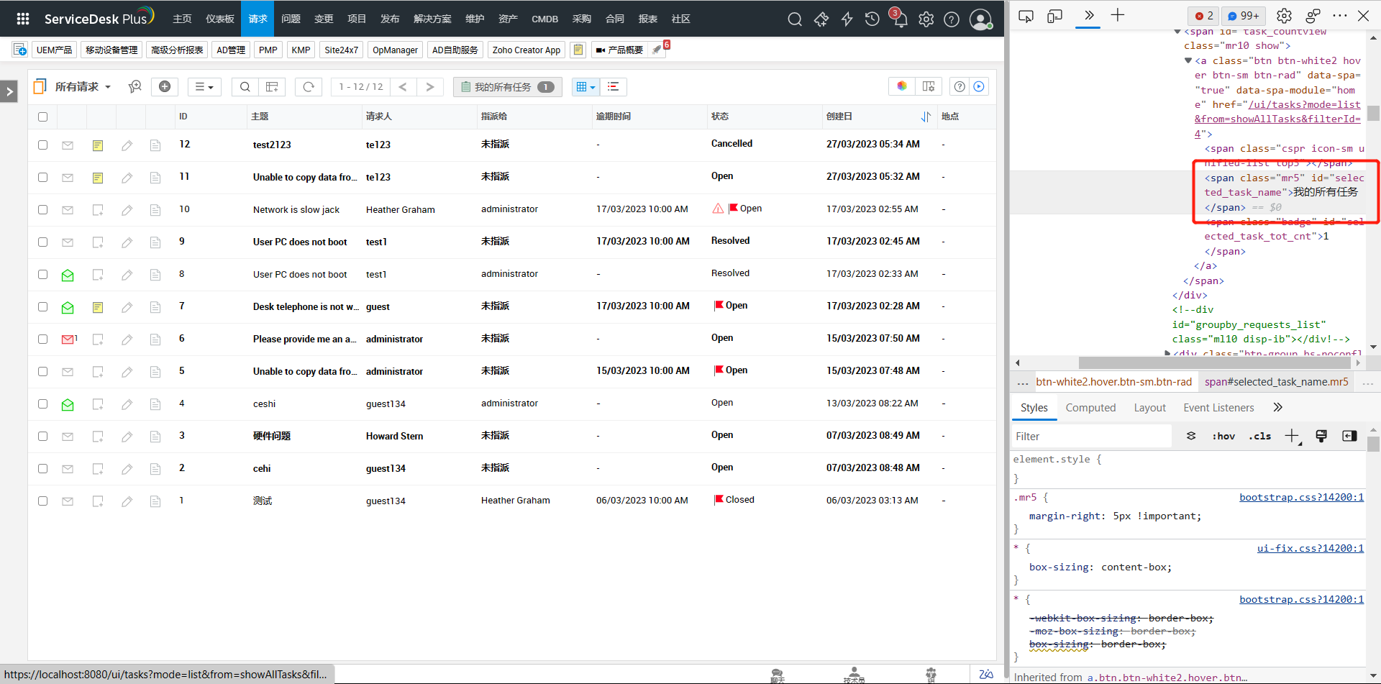
Task: Select the checkbox for request 12
Action: tap(43, 145)
